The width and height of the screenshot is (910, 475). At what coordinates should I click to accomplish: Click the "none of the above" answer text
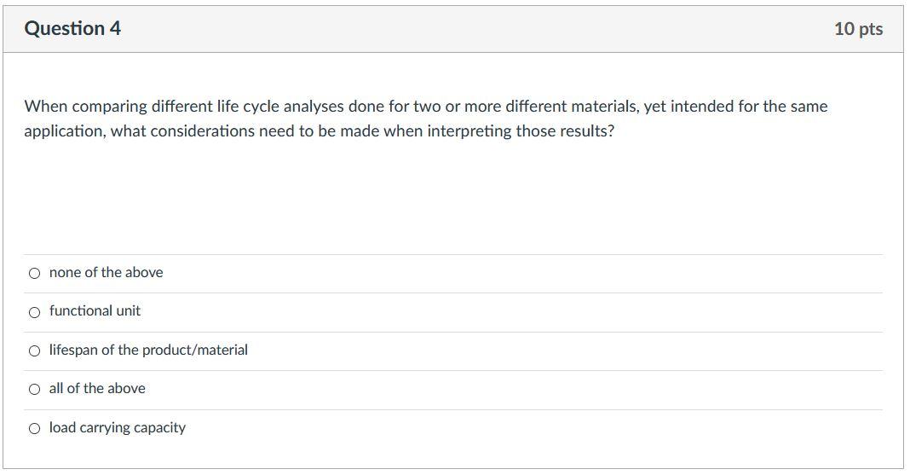tap(106, 273)
